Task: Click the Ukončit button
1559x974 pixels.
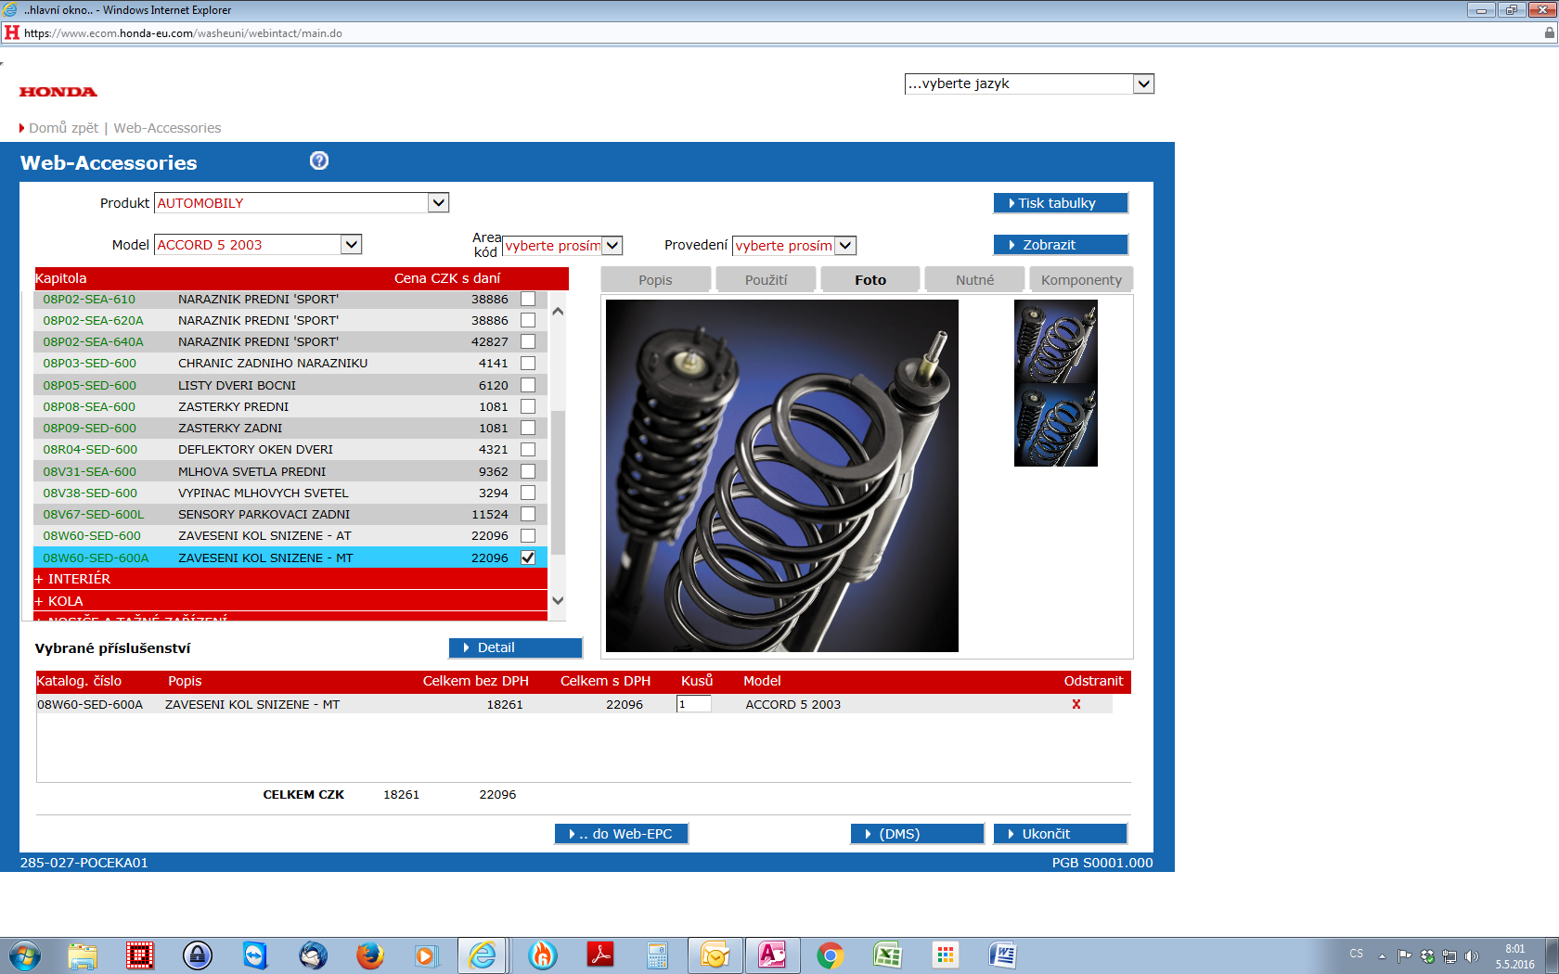Action: [1061, 834]
